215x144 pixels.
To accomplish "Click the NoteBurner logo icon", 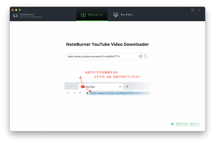I will pyautogui.click(x=15, y=16).
